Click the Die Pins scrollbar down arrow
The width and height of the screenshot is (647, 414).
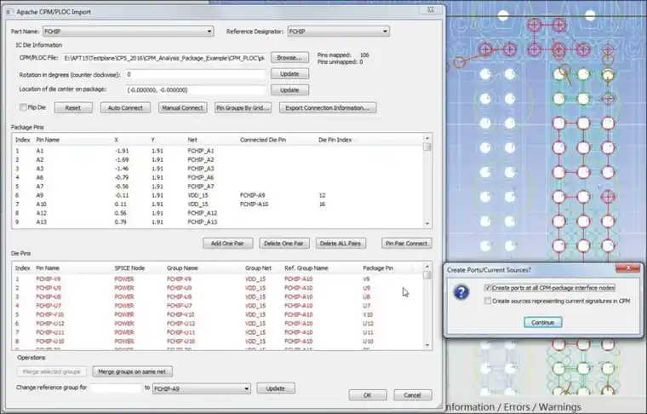tap(427, 345)
